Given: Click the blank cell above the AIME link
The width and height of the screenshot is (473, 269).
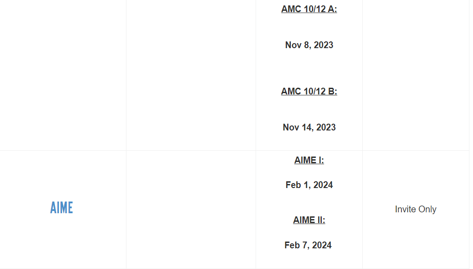Looking at the screenshot, I should click(x=63, y=75).
